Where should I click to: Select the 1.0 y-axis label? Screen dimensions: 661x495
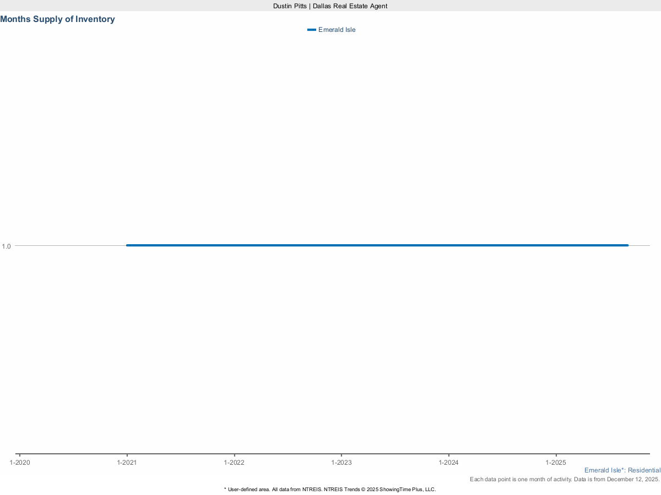7,246
